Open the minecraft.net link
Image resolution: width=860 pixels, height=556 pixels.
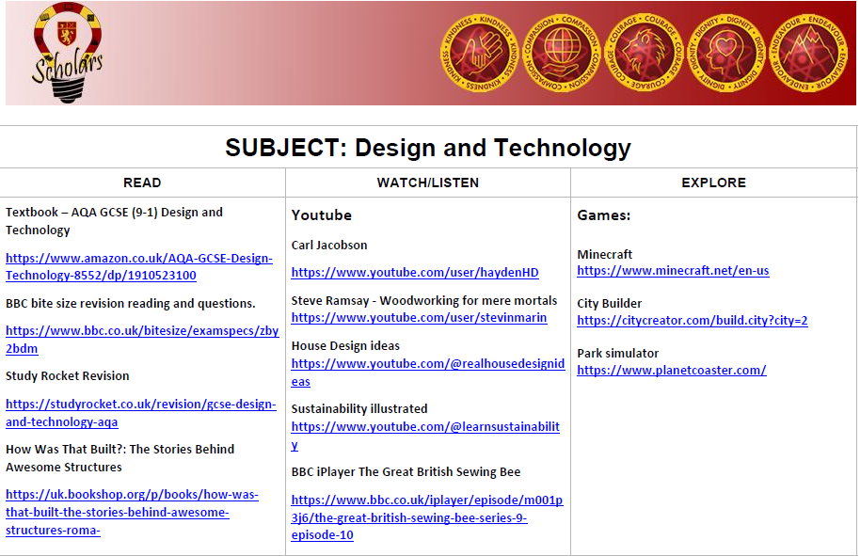(673, 270)
